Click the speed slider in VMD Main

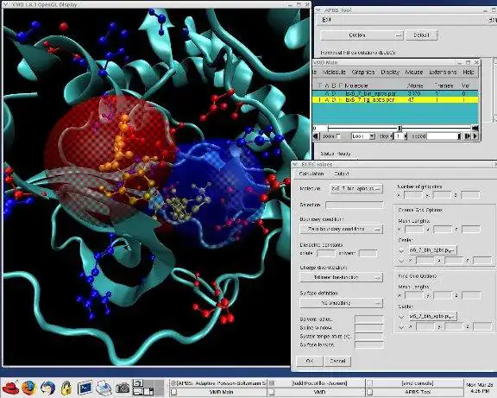click(x=444, y=136)
